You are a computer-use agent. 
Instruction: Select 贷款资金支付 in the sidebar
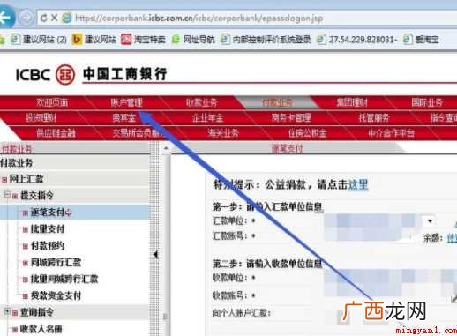point(56,295)
